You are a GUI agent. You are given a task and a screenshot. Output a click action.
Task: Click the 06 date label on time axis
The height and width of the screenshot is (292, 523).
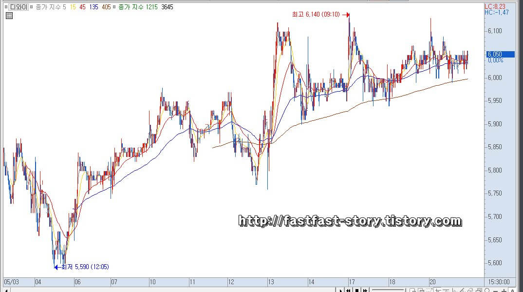(x=77, y=282)
